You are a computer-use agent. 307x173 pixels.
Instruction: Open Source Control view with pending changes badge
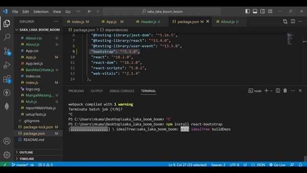point(7,51)
